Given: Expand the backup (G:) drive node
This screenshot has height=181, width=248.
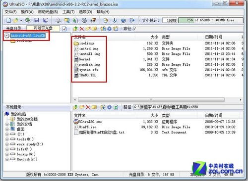Looking at the screenshot, I should click(x=7, y=154).
